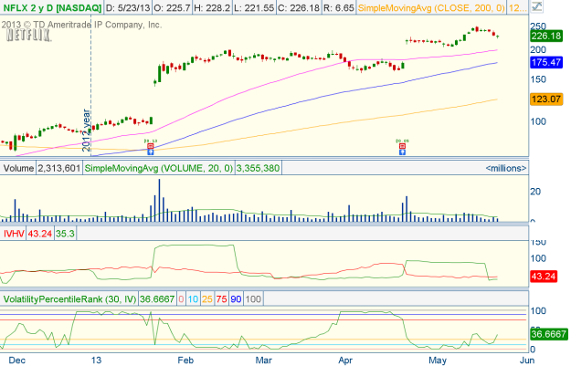Image resolution: width=571 pixels, height=366 pixels.
Task: Click the millions units label
Action: (x=505, y=169)
